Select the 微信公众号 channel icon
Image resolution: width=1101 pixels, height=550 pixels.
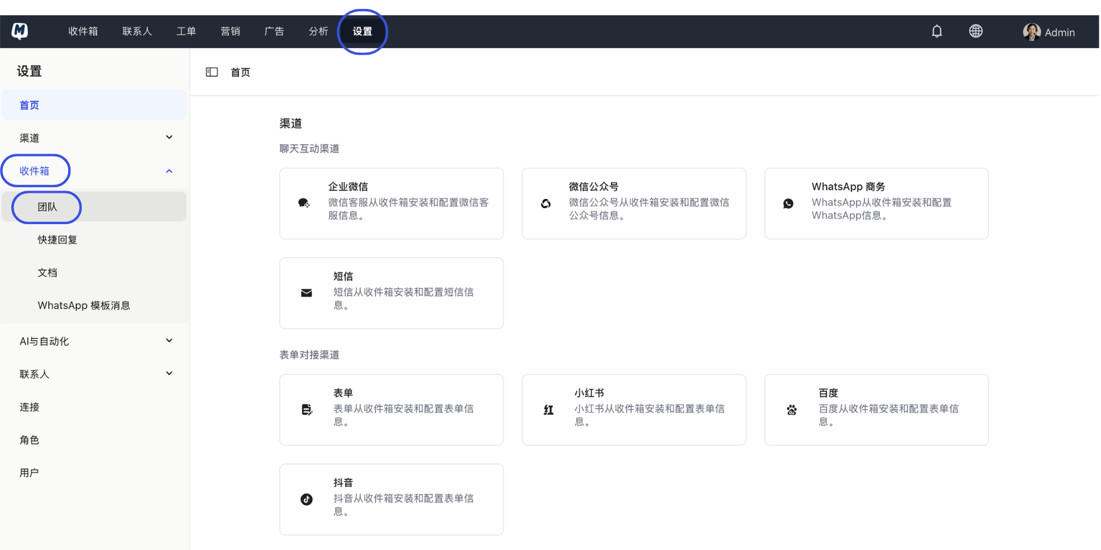pyautogui.click(x=546, y=203)
